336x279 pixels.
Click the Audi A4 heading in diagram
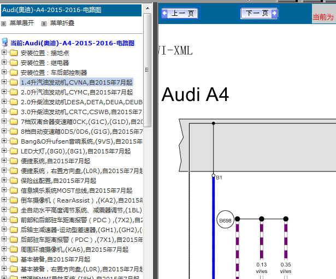tap(195, 94)
